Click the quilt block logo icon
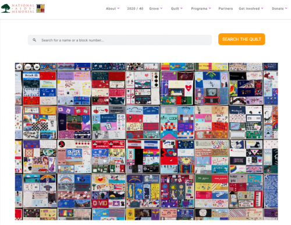This screenshot has height=225, width=291. click(x=40, y=9)
